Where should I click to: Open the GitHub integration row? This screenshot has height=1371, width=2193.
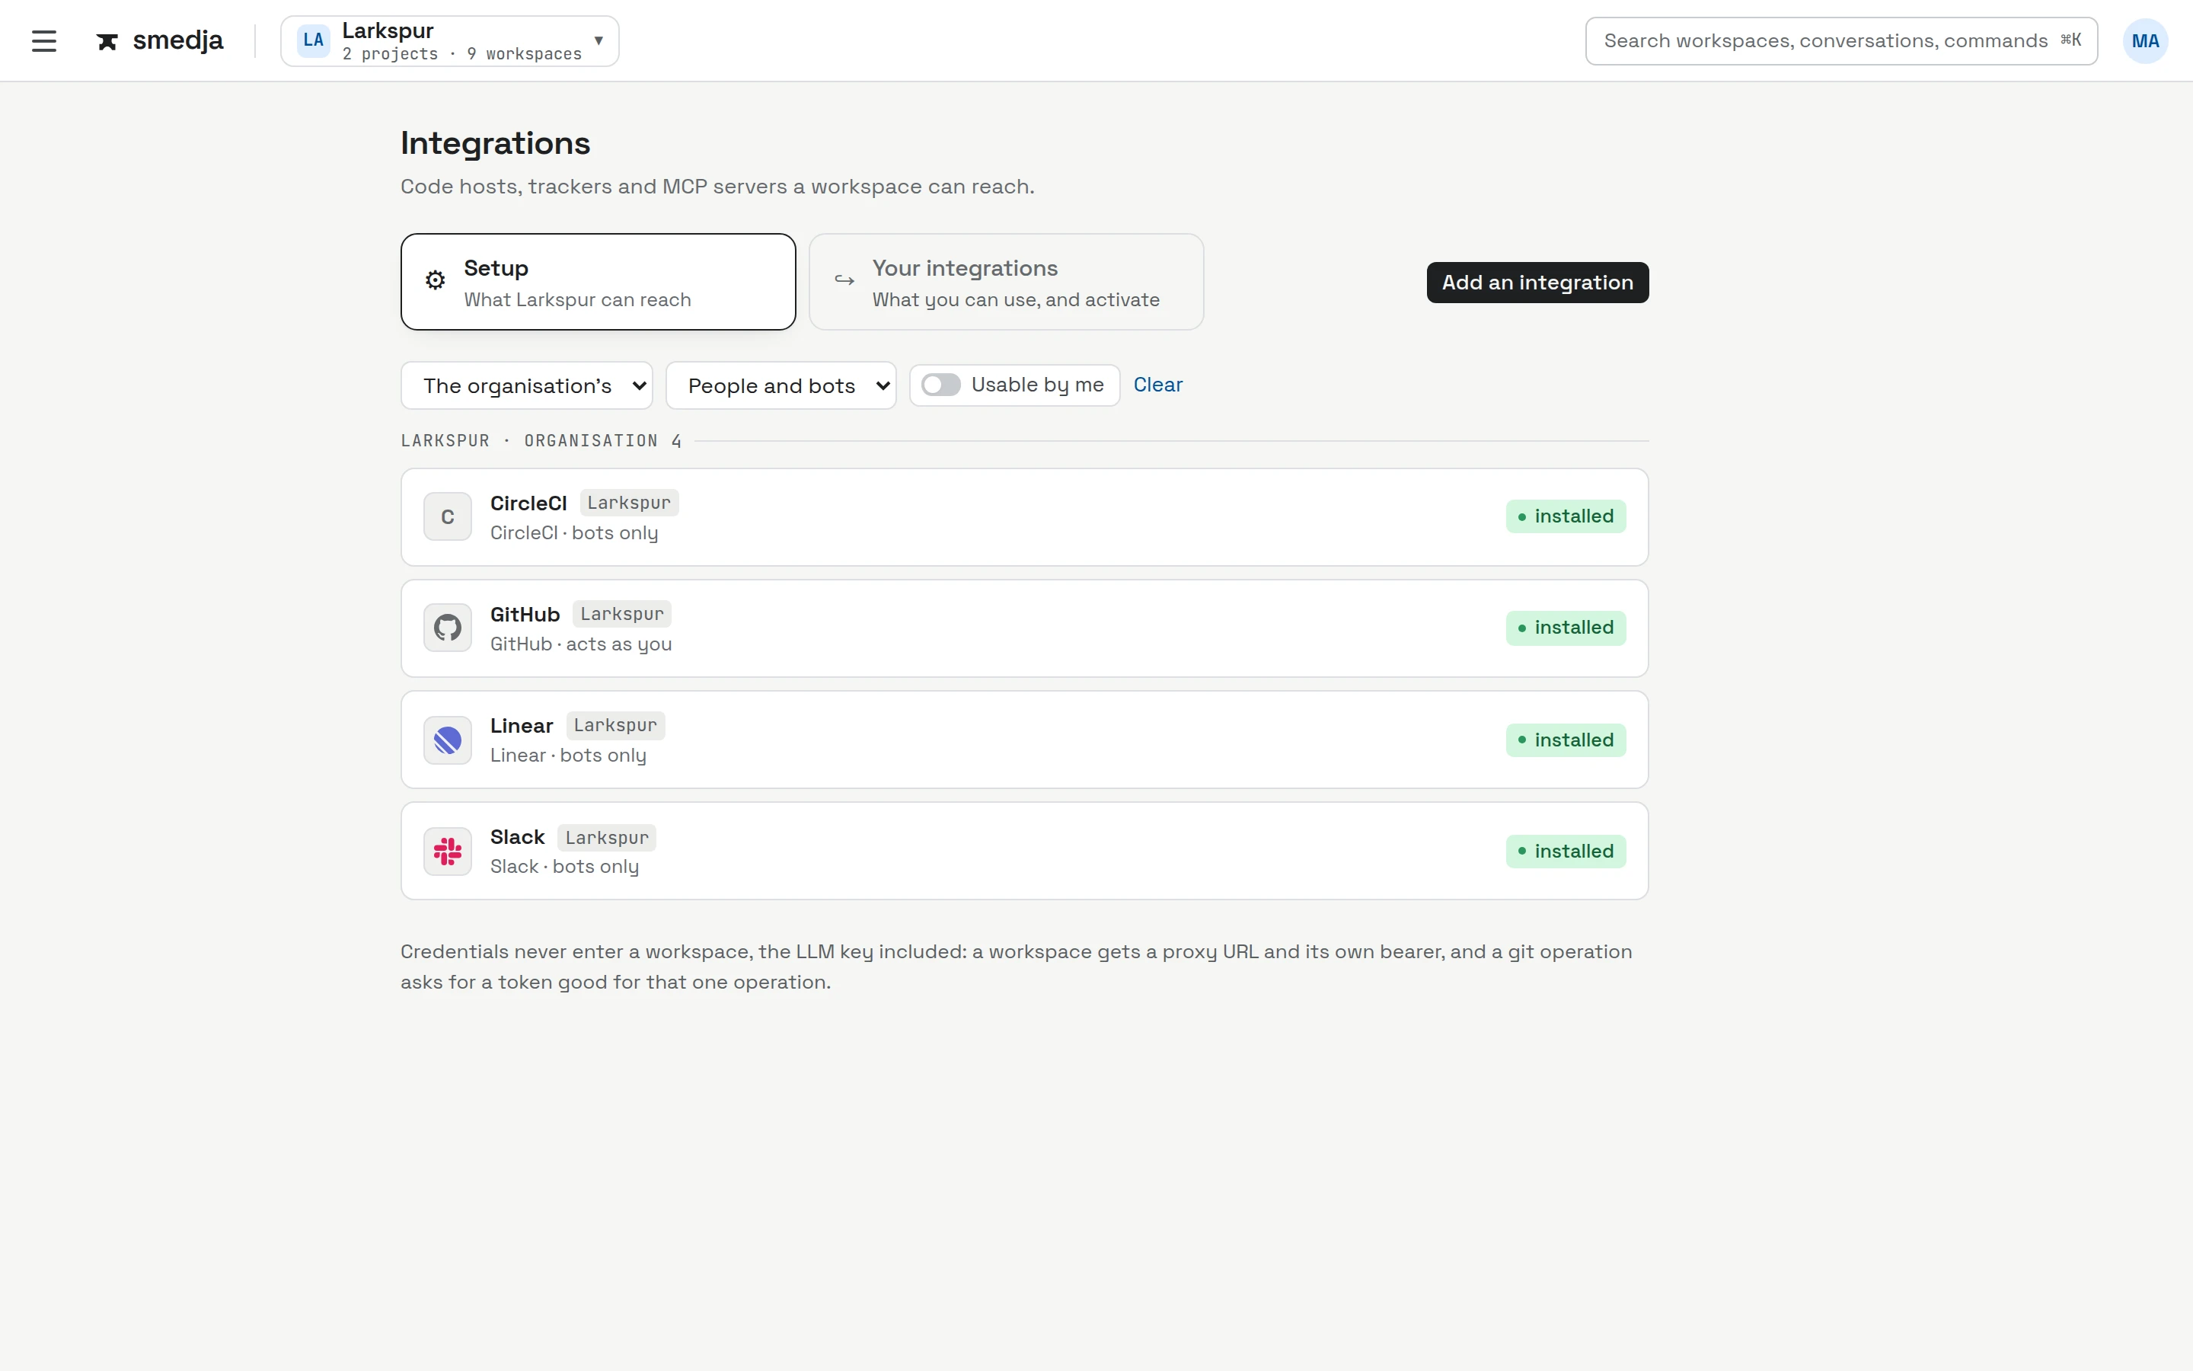pos(1024,628)
